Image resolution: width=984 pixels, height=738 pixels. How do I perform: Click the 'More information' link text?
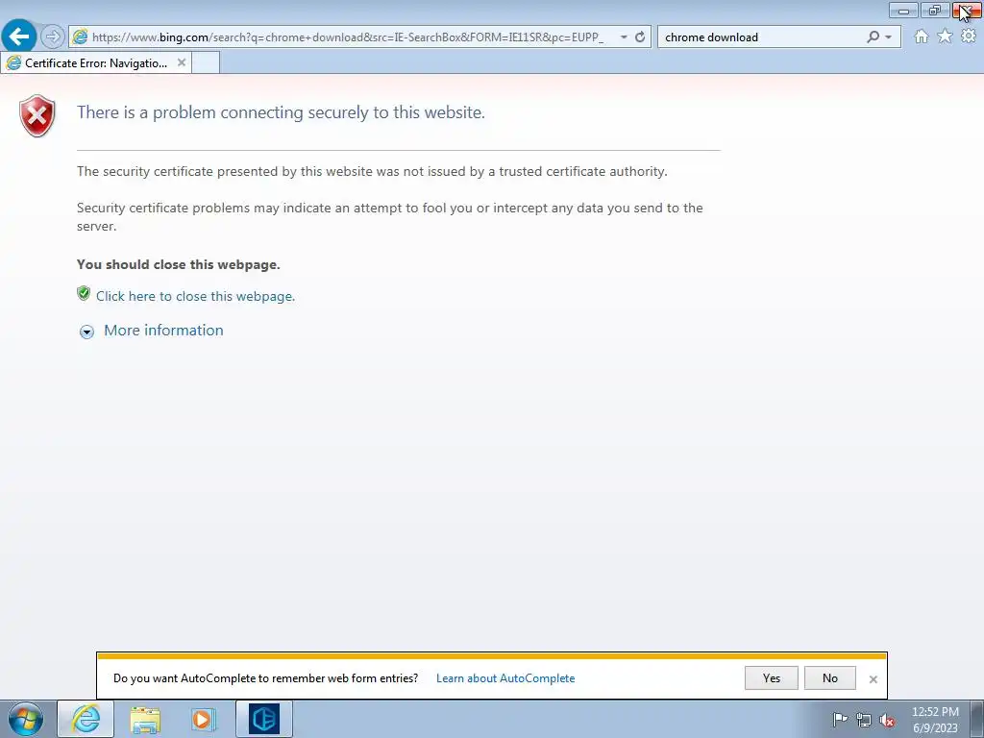click(x=163, y=331)
